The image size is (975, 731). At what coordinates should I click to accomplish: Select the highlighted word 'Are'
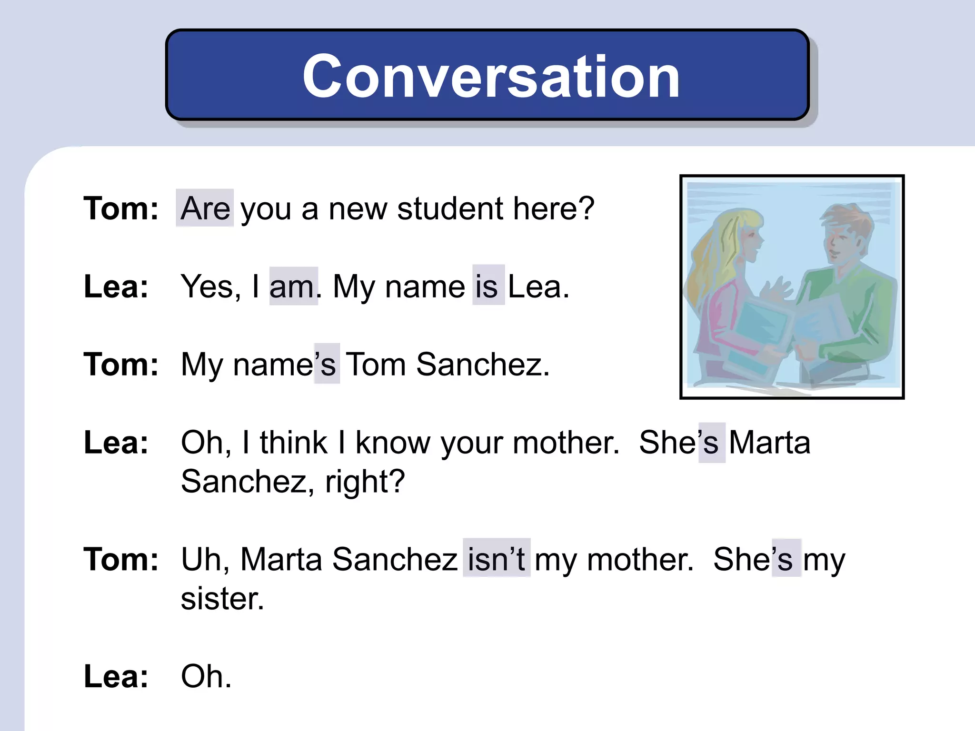click(205, 208)
